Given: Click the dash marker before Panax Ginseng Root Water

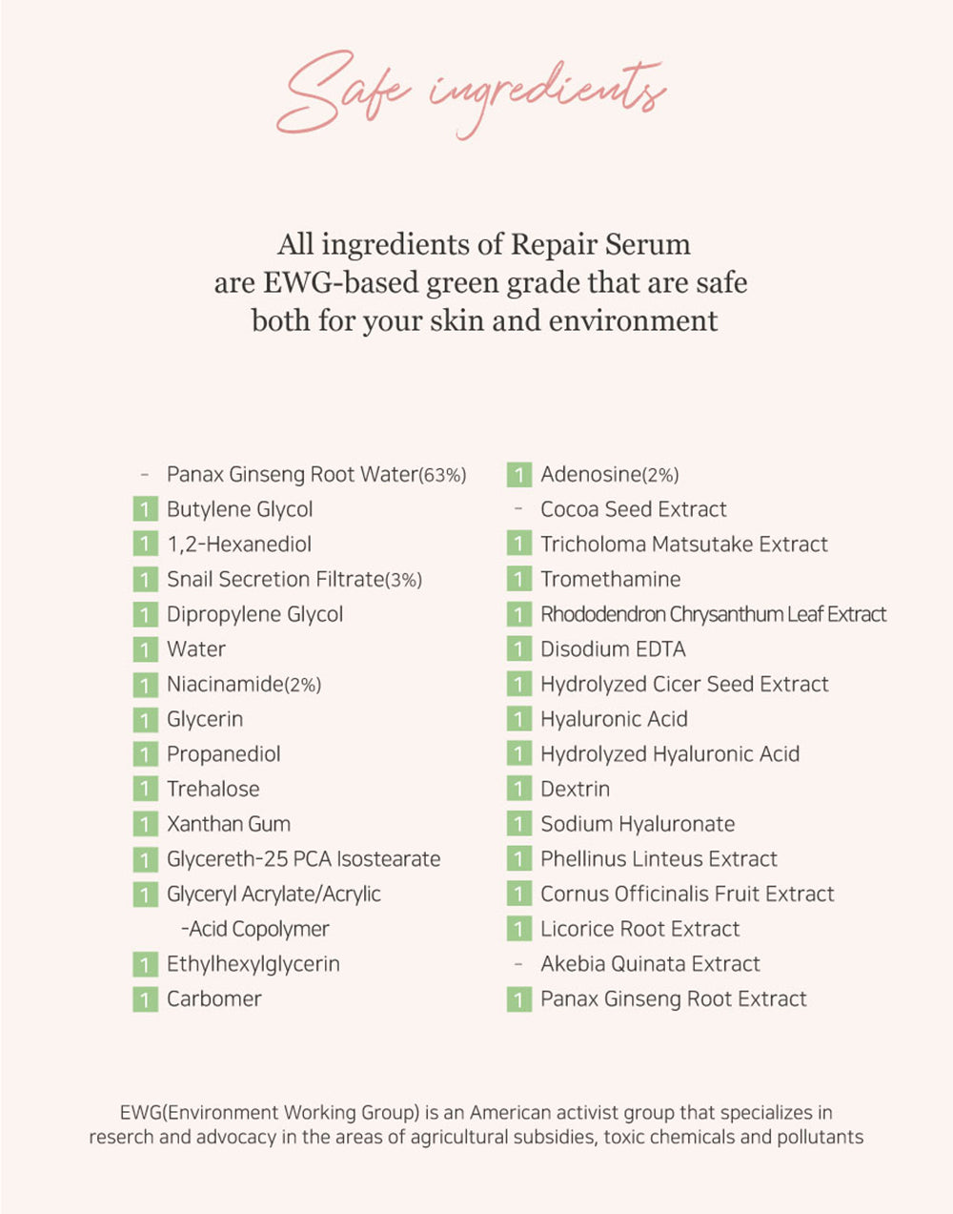Looking at the screenshot, I should 145,474.
